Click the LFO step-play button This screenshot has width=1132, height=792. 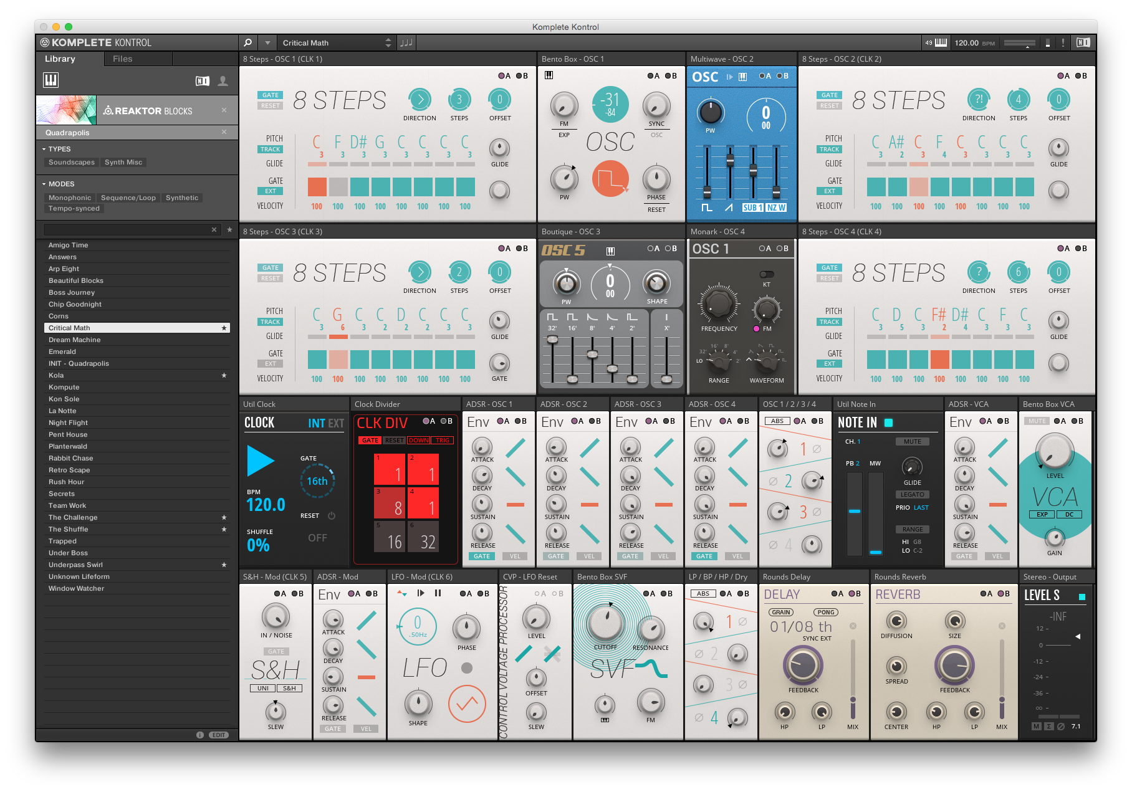pos(421,593)
